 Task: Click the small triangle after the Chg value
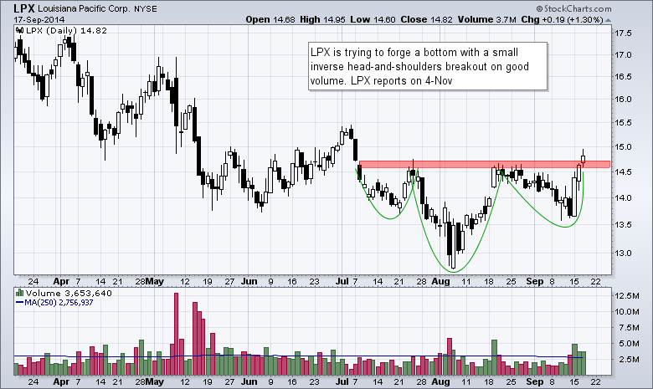click(608, 20)
